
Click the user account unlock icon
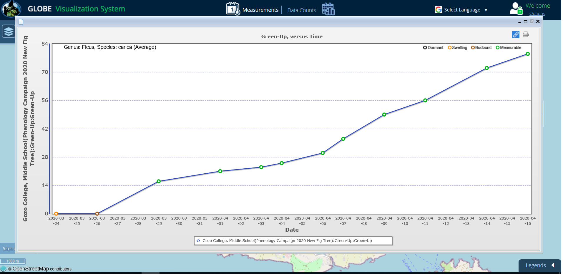(x=516, y=9)
